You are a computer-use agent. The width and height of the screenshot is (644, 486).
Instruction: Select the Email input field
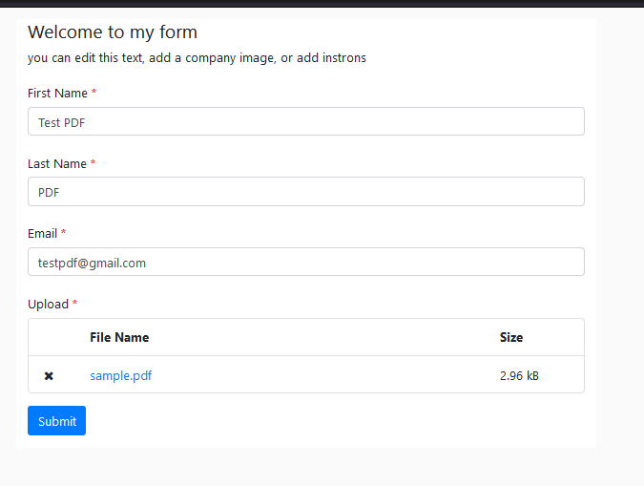pos(305,263)
